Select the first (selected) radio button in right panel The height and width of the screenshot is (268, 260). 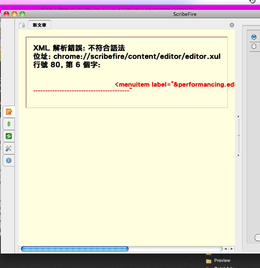pyautogui.click(x=254, y=37)
